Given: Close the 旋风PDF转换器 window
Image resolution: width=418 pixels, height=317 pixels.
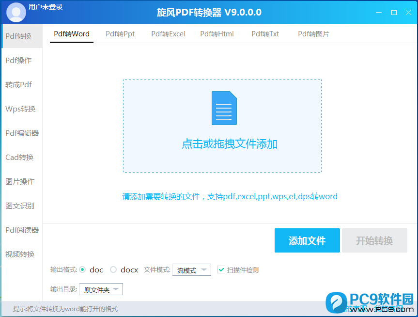Looking at the screenshot, I should coord(408,12).
